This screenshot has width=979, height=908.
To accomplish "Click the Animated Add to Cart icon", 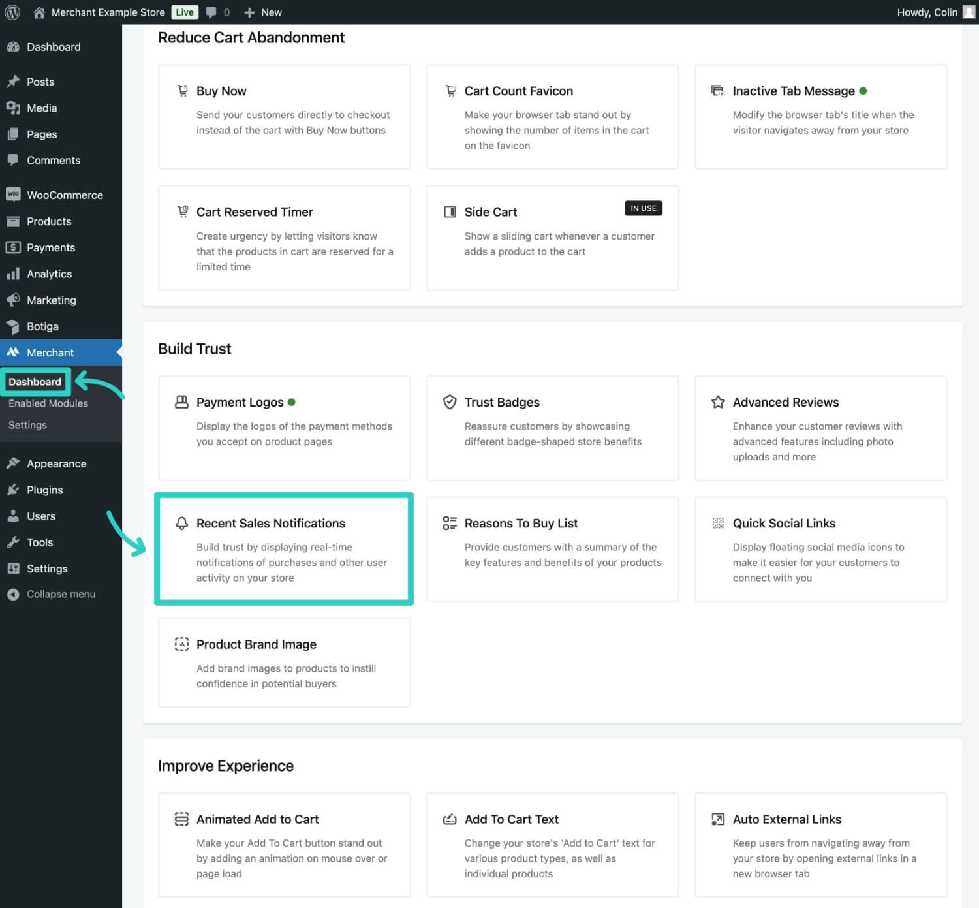I will pyautogui.click(x=181, y=819).
